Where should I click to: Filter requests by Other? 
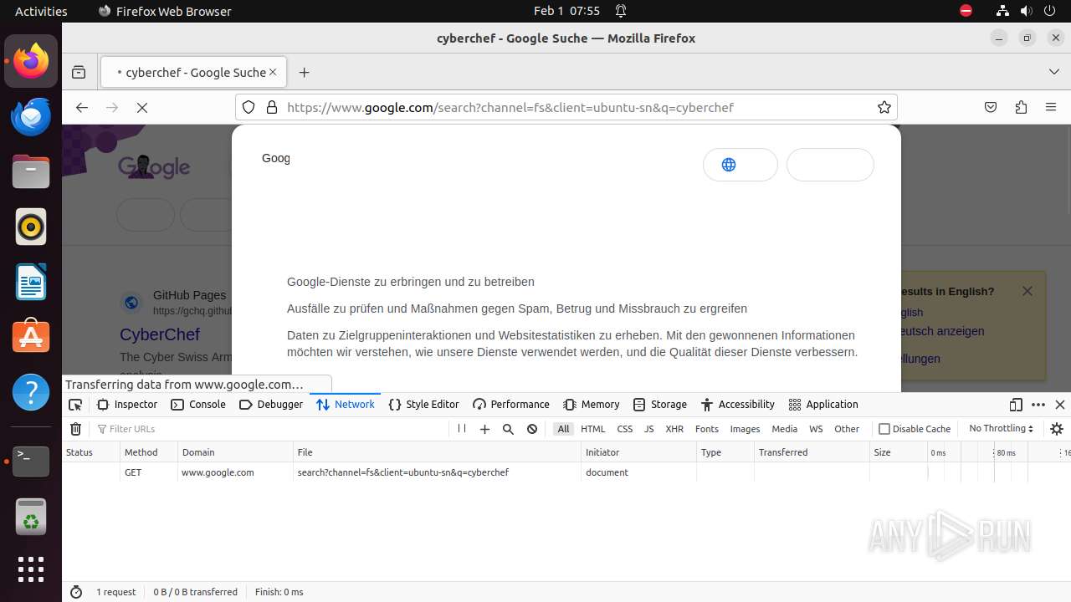847,429
